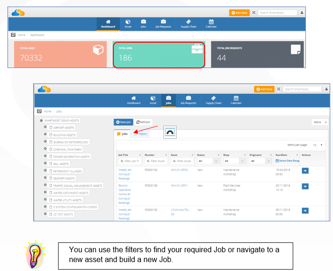Open Job Requests nav in lower screenshot
The width and height of the screenshot is (333, 271).
click(188, 100)
